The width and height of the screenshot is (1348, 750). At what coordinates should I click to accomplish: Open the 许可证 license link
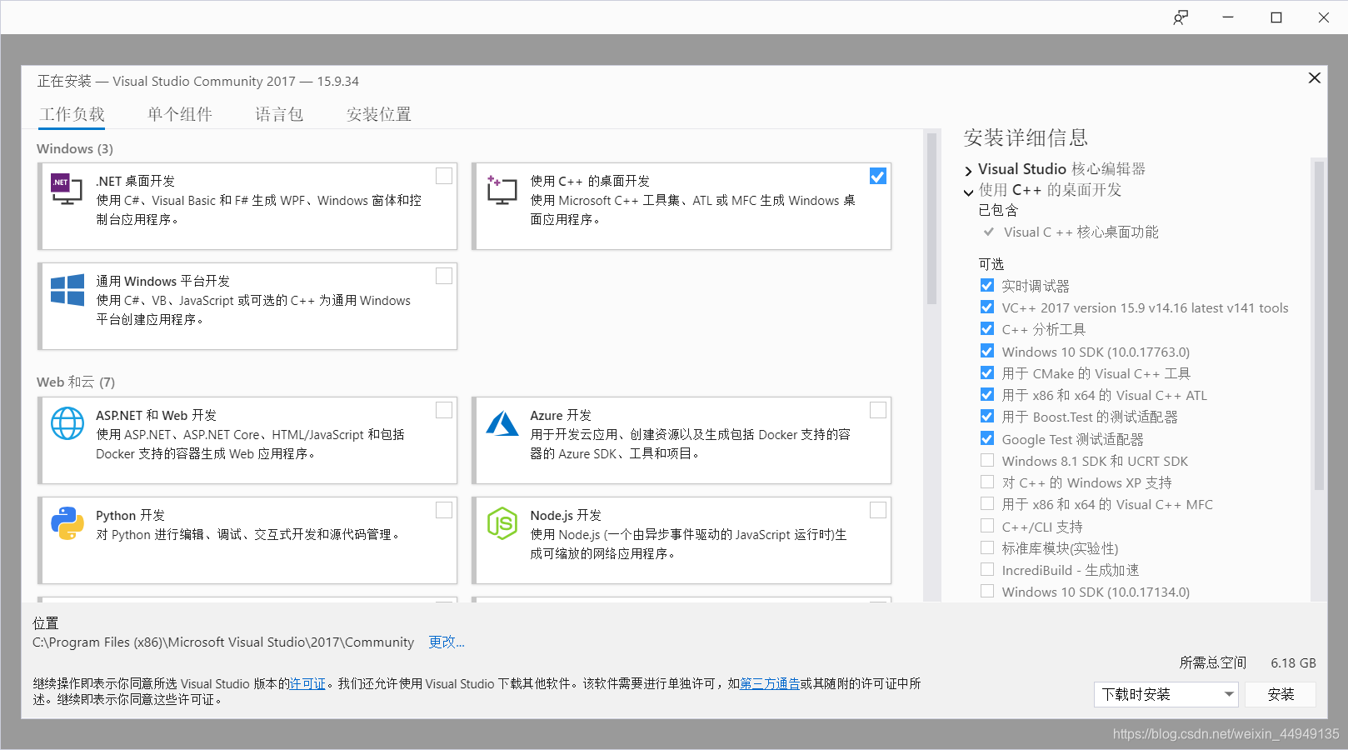pyautogui.click(x=307, y=683)
